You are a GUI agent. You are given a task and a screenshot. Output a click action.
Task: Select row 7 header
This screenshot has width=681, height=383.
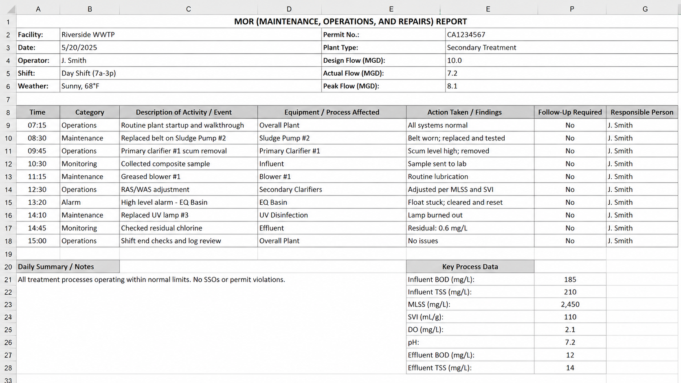tap(8, 99)
